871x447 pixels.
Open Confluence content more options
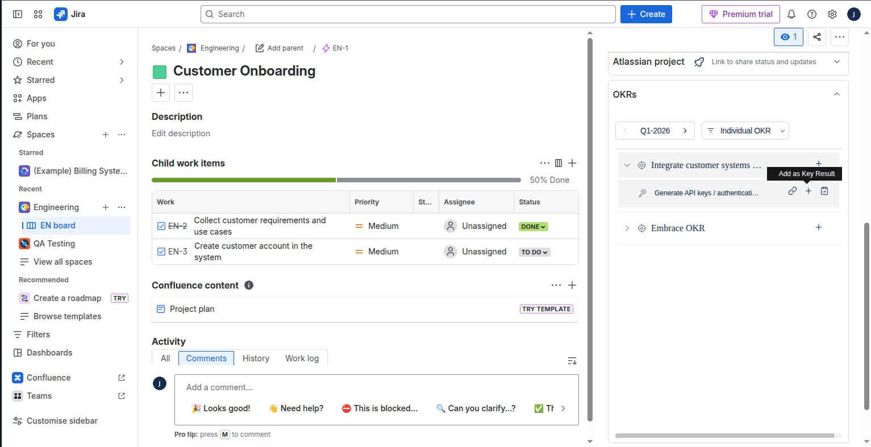556,285
